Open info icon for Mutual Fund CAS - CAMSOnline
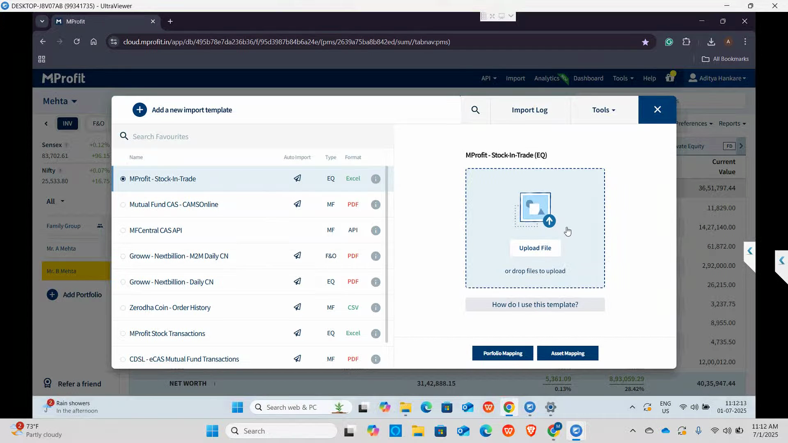 (376, 205)
